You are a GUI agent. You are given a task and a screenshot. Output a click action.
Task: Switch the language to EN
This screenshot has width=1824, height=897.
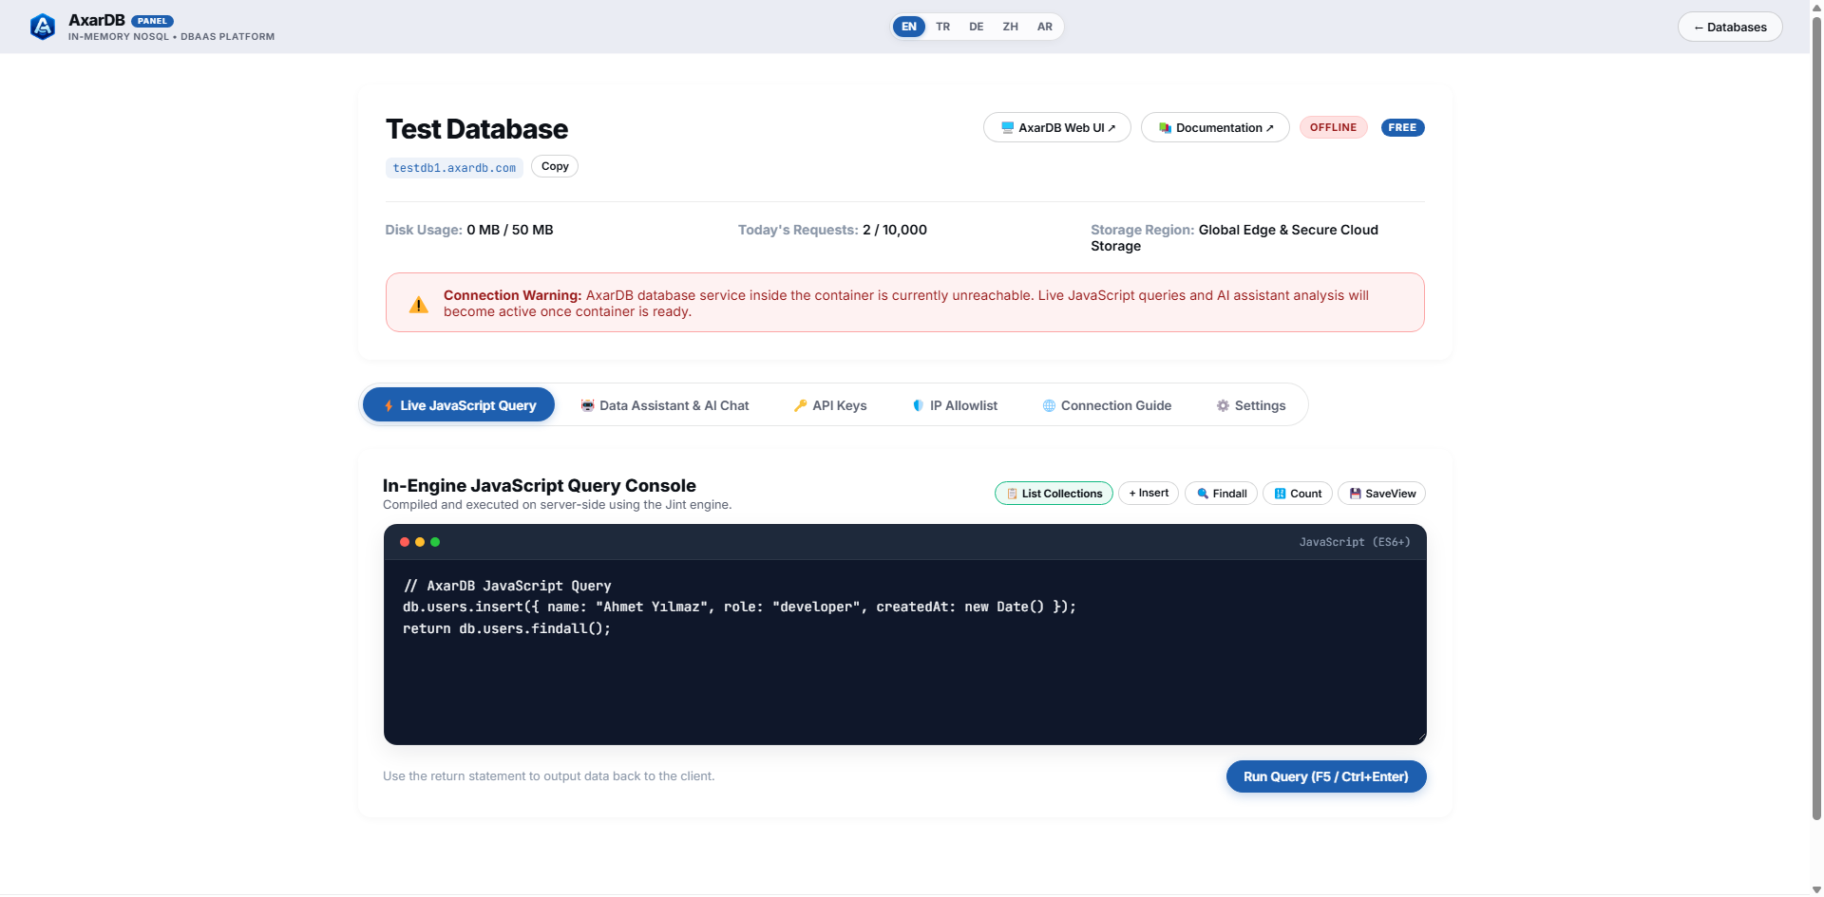point(909,27)
